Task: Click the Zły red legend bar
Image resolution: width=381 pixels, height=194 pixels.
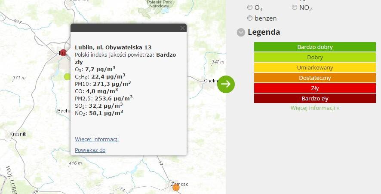Action: [x=315, y=88]
